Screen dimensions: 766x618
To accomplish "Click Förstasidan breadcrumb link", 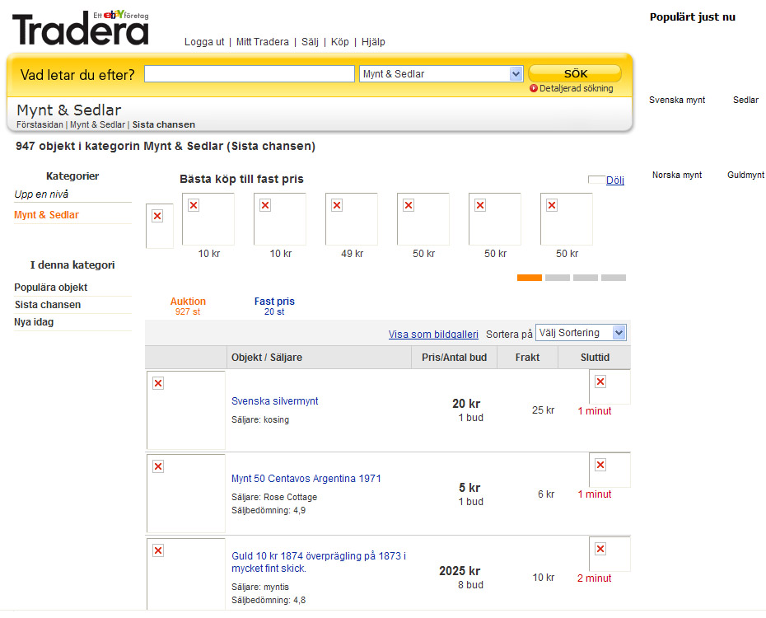I will pyautogui.click(x=40, y=124).
